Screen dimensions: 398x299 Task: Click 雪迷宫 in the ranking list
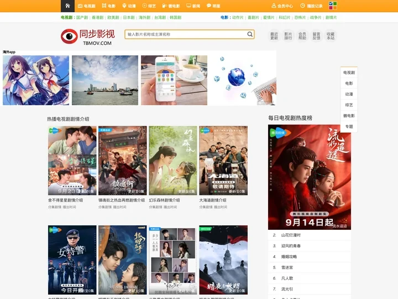287,267
